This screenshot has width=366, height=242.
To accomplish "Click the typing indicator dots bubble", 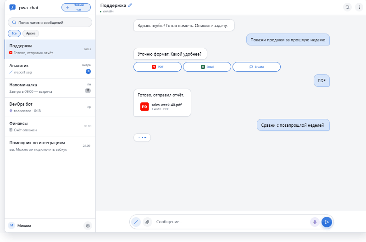I will tap(142, 137).
